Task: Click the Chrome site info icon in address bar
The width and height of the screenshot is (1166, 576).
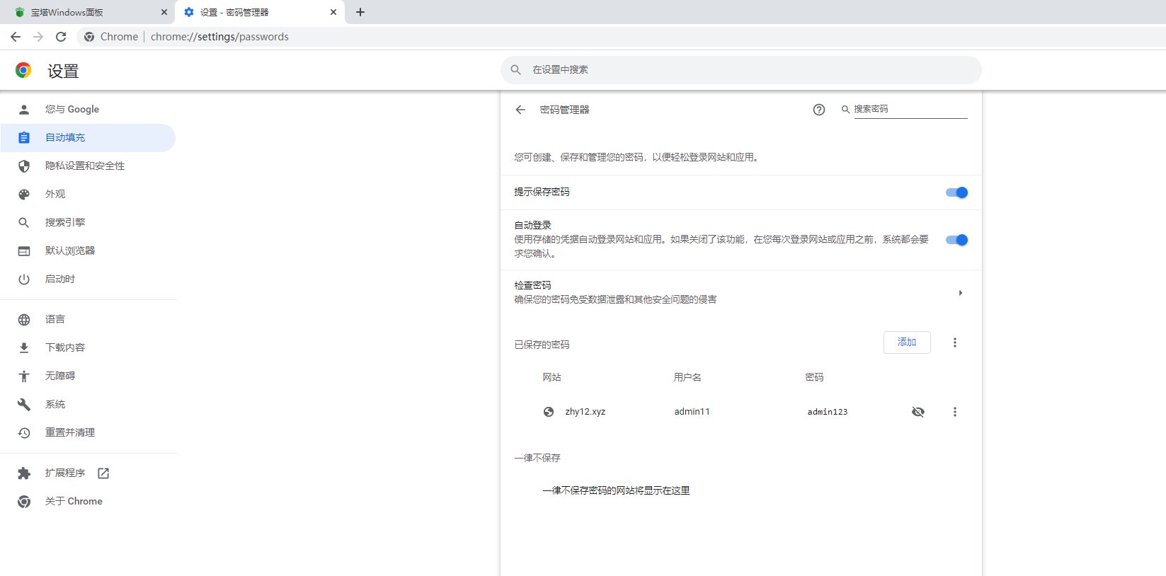Action: [89, 37]
